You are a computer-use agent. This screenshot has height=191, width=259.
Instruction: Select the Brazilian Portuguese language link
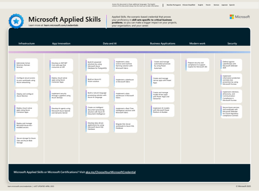pyautogui.click(x=174, y=5)
